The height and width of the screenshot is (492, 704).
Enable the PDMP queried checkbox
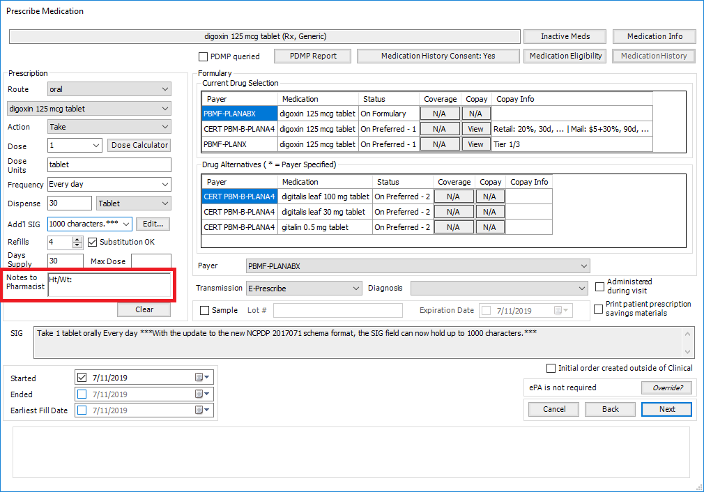[x=204, y=56]
